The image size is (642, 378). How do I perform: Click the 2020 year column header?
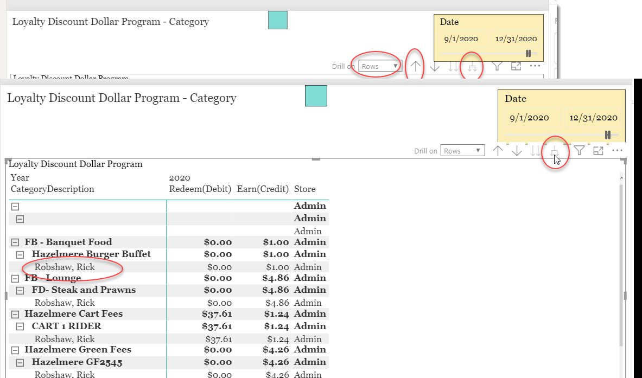coord(180,177)
